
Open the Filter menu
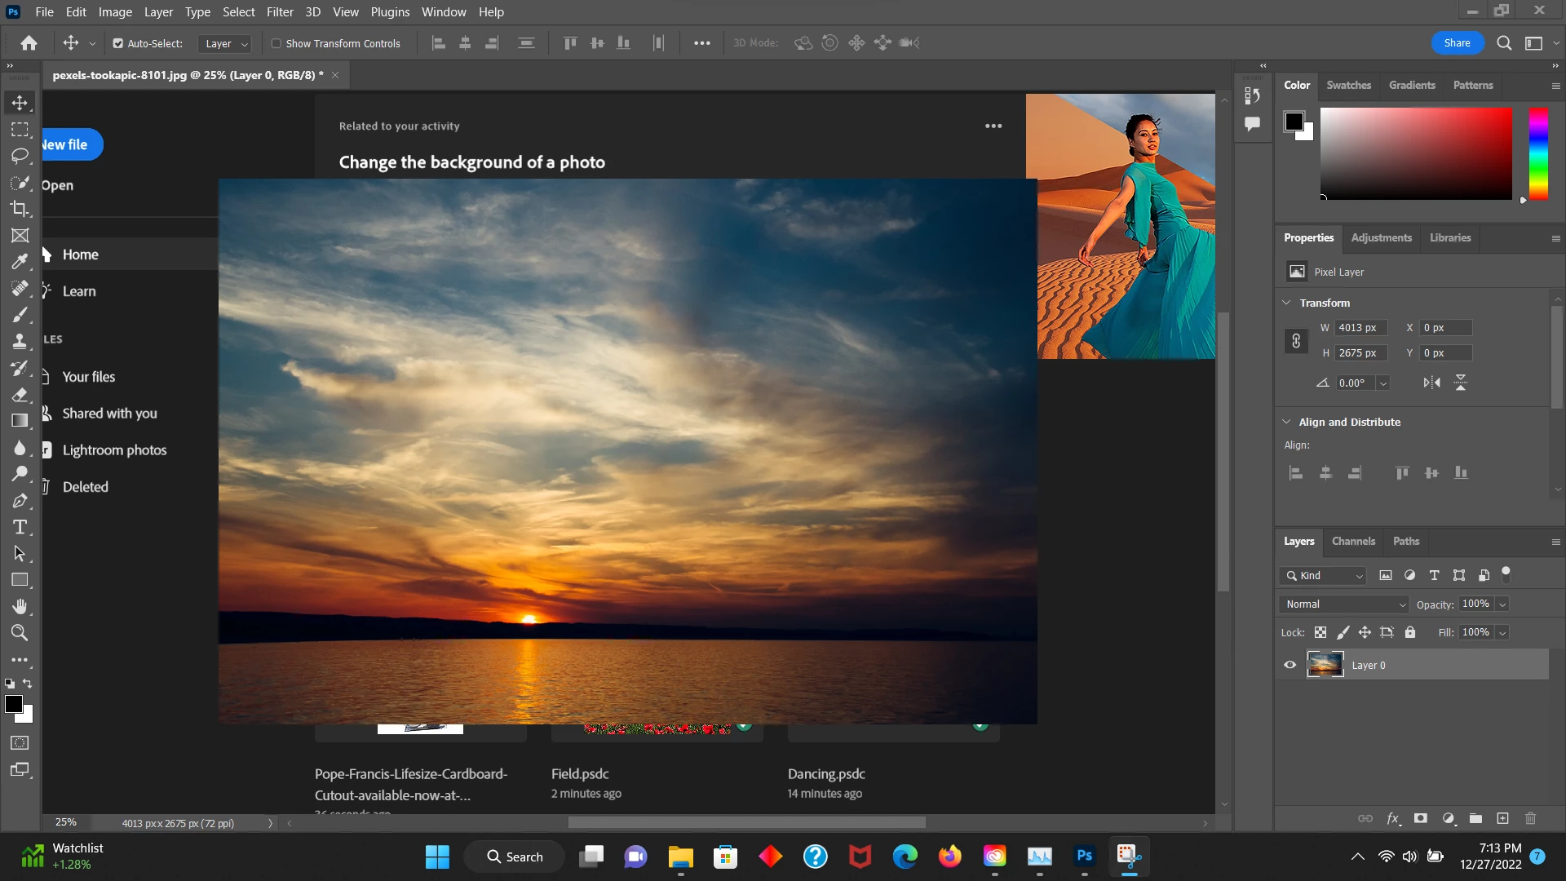click(x=279, y=12)
